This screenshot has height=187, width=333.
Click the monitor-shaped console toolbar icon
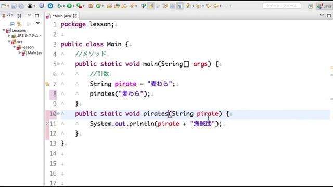click(42, 6)
